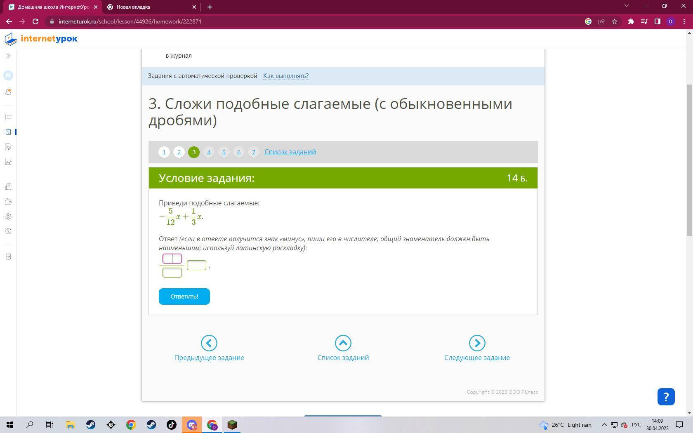
Task: Show hidden system tray icons
Action: (604, 425)
